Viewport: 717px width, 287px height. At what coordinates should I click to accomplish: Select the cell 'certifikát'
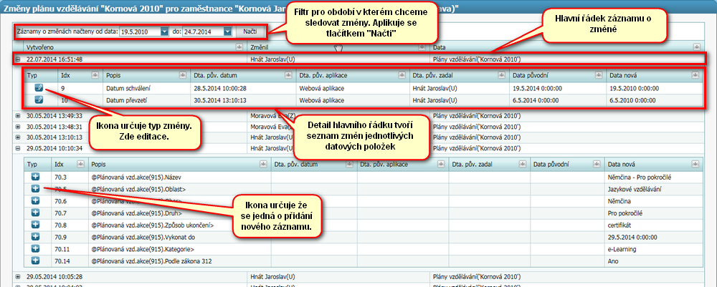click(653, 225)
